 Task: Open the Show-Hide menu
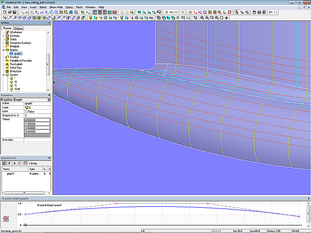click(x=56, y=7)
